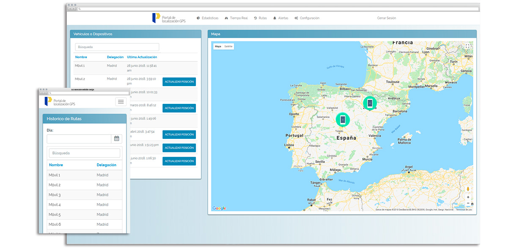519x249 pixels.
Task: Click the portal logo in the large window
Action: pos(169,18)
